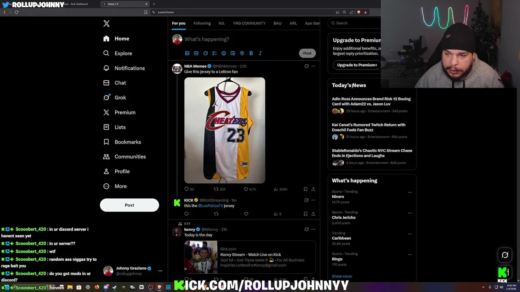Open Chat from the sidebar
520x292 pixels.
coord(115,83)
